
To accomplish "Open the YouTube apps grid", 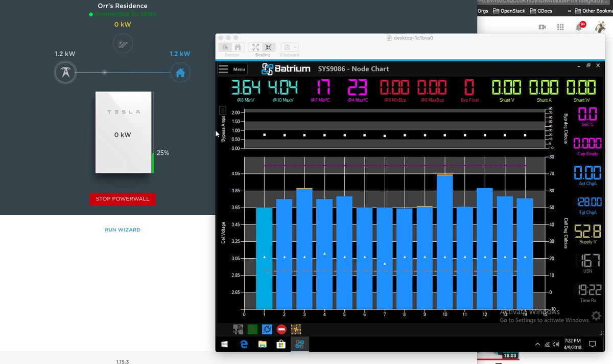I will point(560,27).
